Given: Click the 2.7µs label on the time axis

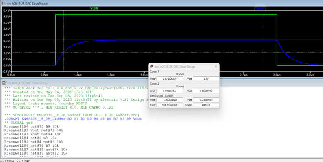Looking at the screenshot, I should [x=243, y=75].
